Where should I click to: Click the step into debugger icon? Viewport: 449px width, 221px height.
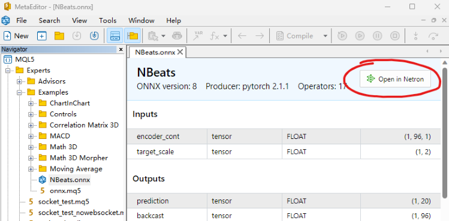(x=415, y=36)
